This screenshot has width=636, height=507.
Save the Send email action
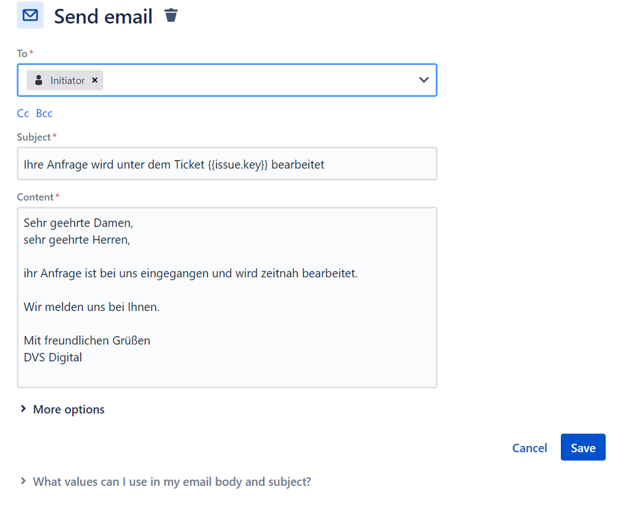coord(583,447)
